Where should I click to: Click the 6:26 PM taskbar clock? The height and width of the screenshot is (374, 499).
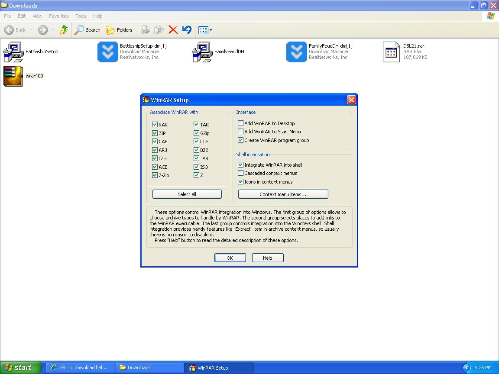pyautogui.click(x=483, y=368)
